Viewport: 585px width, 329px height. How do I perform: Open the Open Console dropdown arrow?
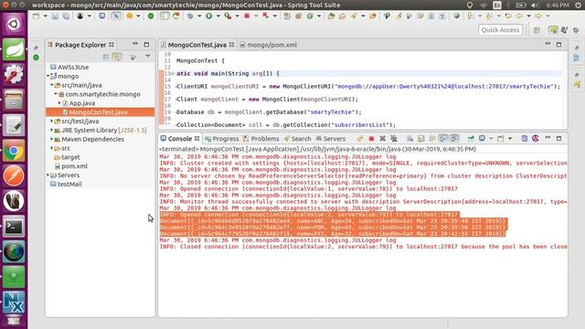click(x=510, y=139)
